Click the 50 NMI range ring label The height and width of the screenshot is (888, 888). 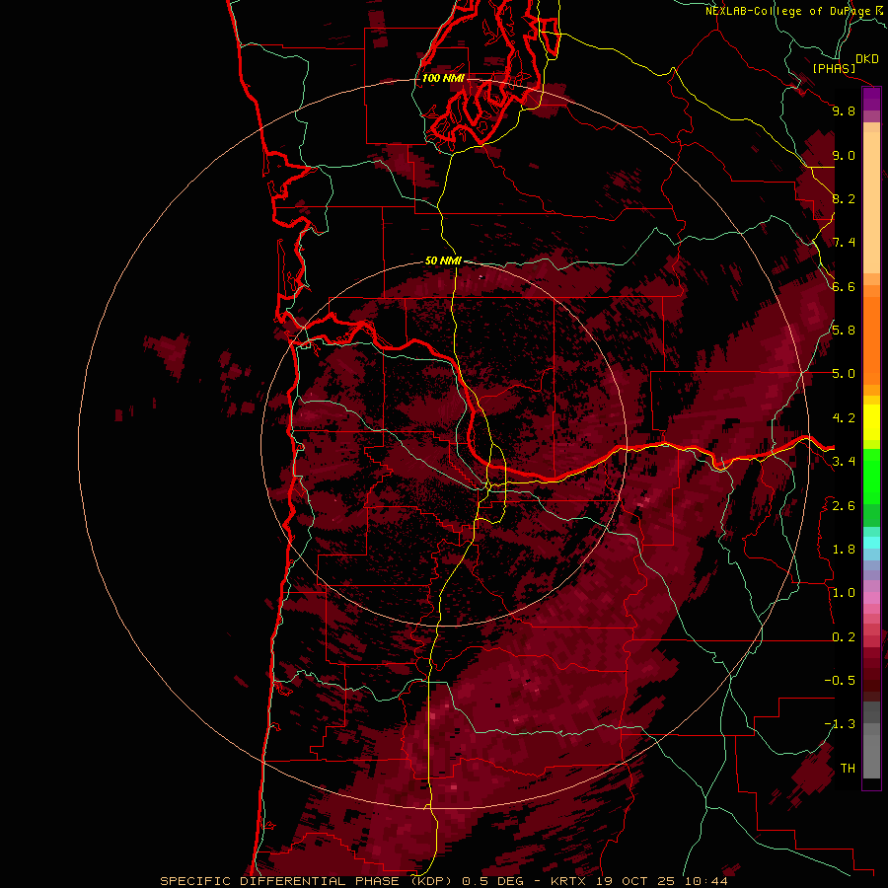click(443, 260)
